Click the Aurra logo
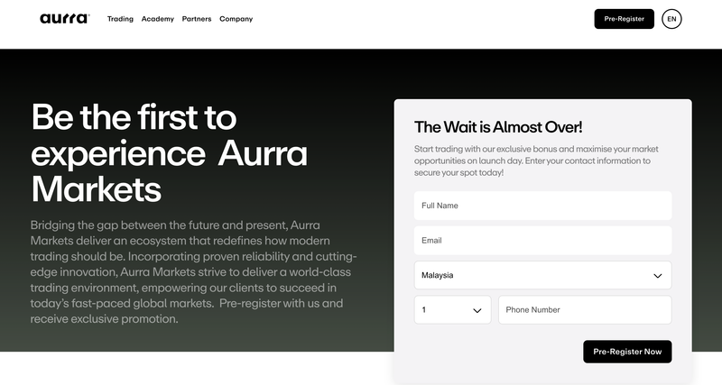 click(65, 19)
